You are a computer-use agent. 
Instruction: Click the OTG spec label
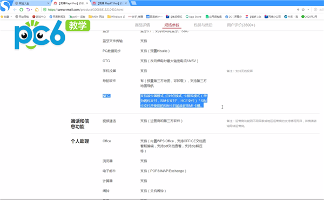pos(106,61)
